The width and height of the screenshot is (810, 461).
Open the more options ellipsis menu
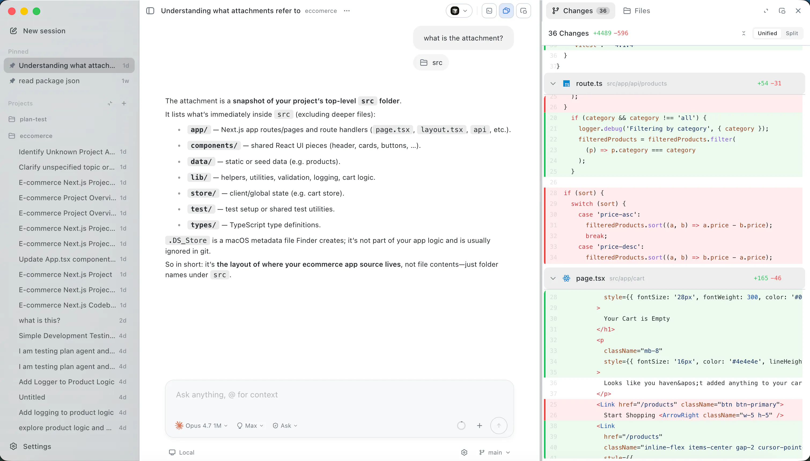pyautogui.click(x=347, y=11)
